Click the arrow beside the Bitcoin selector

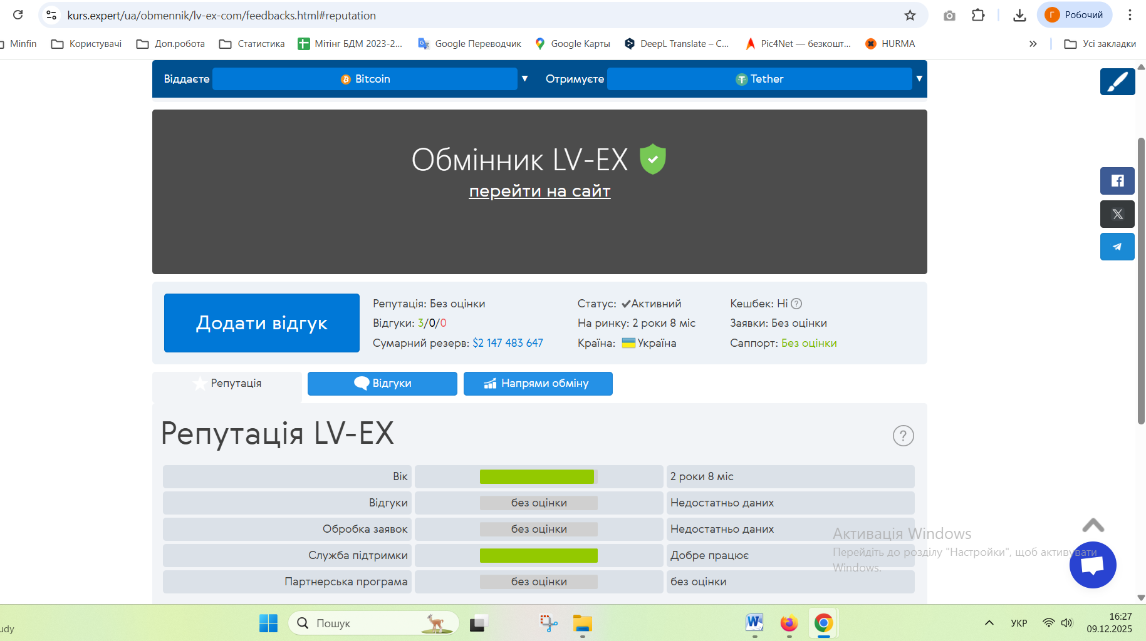[x=525, y=79]
